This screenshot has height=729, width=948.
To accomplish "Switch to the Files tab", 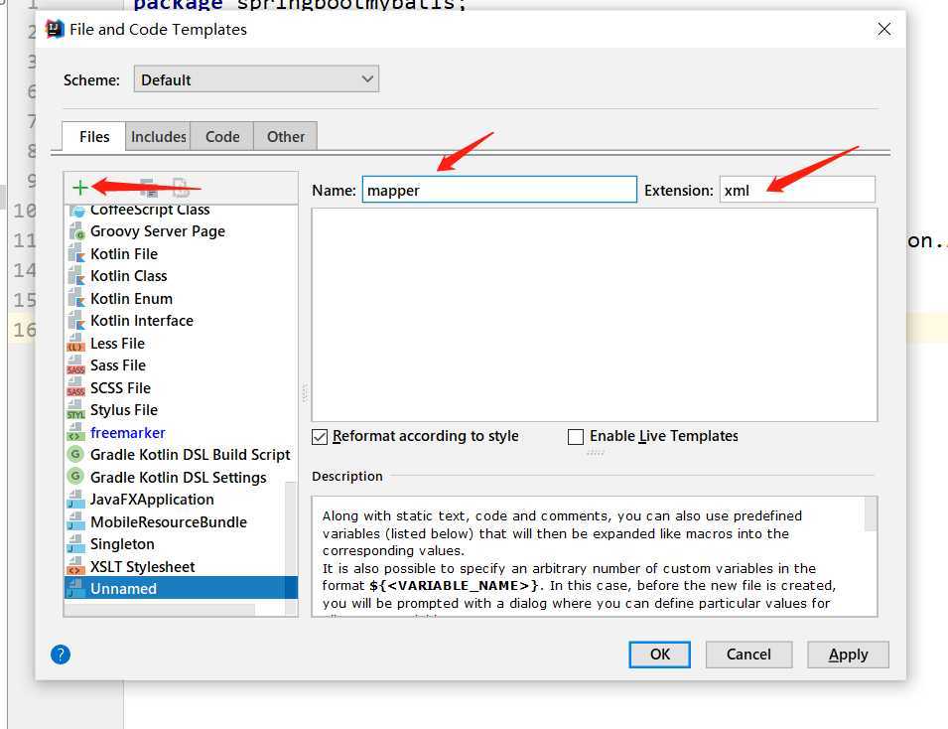I will point(93,137).
